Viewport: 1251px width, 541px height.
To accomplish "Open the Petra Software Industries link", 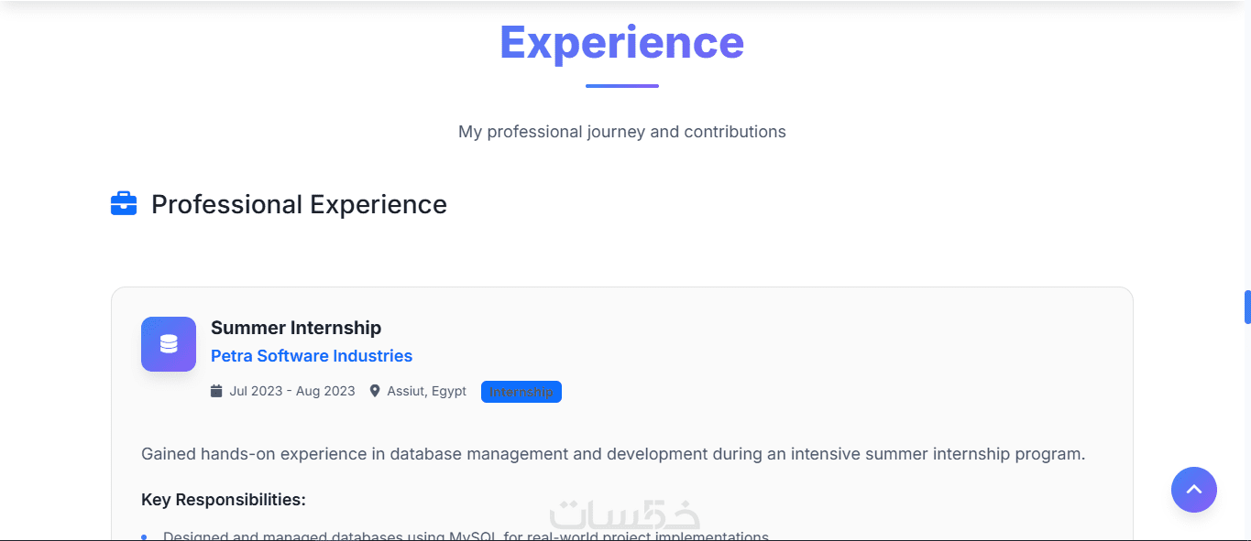I will (x=312, y=356).
